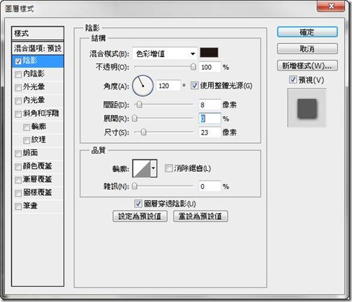Enable 消除鋸齒(L) anti-alias checkbox
The width and height of the screenshot is (352, 302).
pos(168,168)
